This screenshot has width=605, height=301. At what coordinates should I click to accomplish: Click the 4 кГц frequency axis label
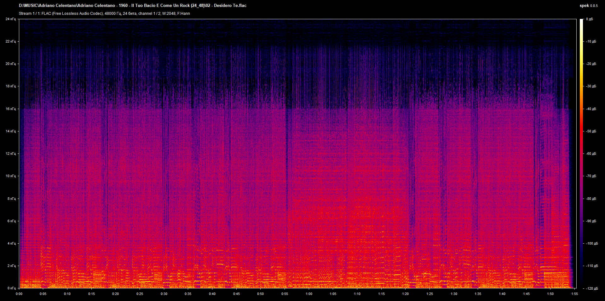12,244
